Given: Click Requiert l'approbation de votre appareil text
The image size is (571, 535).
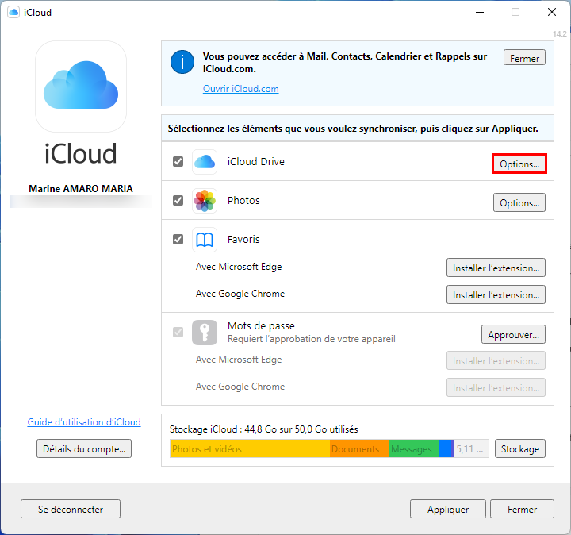Looking at the screenshot, I should click(x=312, y=339).
